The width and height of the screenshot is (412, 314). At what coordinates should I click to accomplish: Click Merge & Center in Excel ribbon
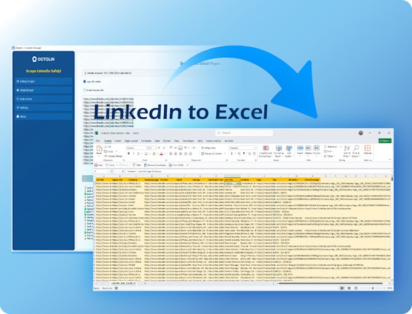click(212, 154)
